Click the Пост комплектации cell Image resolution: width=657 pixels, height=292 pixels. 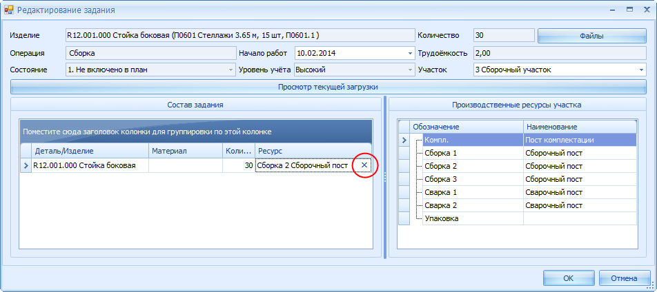[x=580, y=140]
